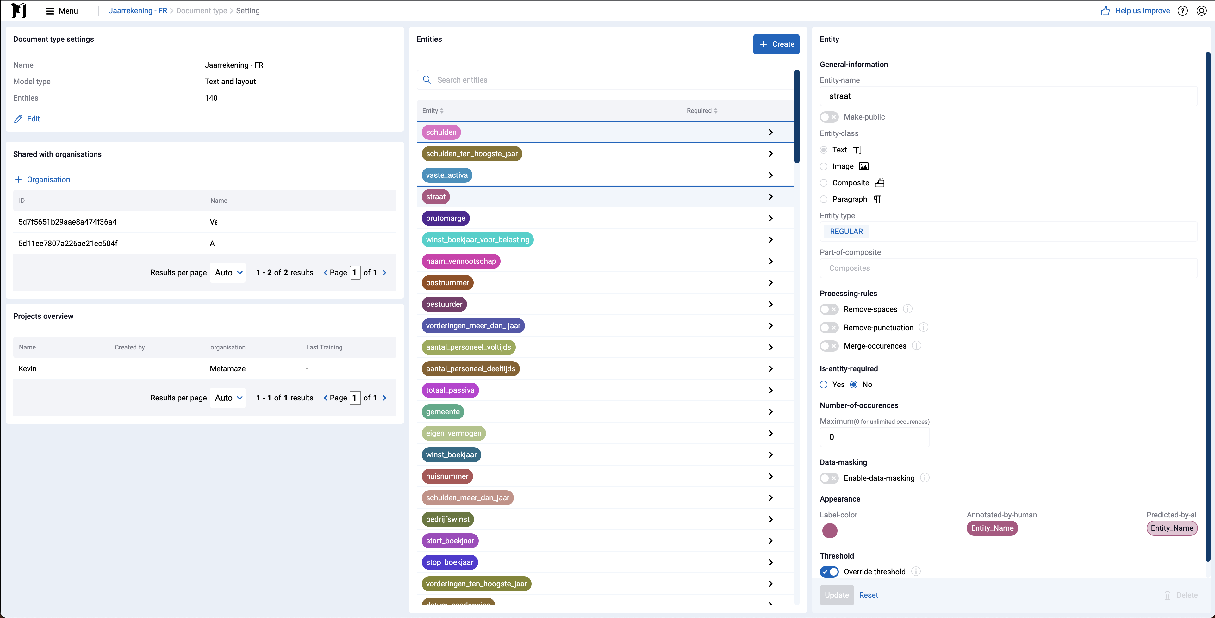Expand the gemeente entity row chevron

(x=770, y=412)
